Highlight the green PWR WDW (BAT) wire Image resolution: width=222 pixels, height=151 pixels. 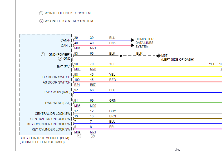coord(148,103)
